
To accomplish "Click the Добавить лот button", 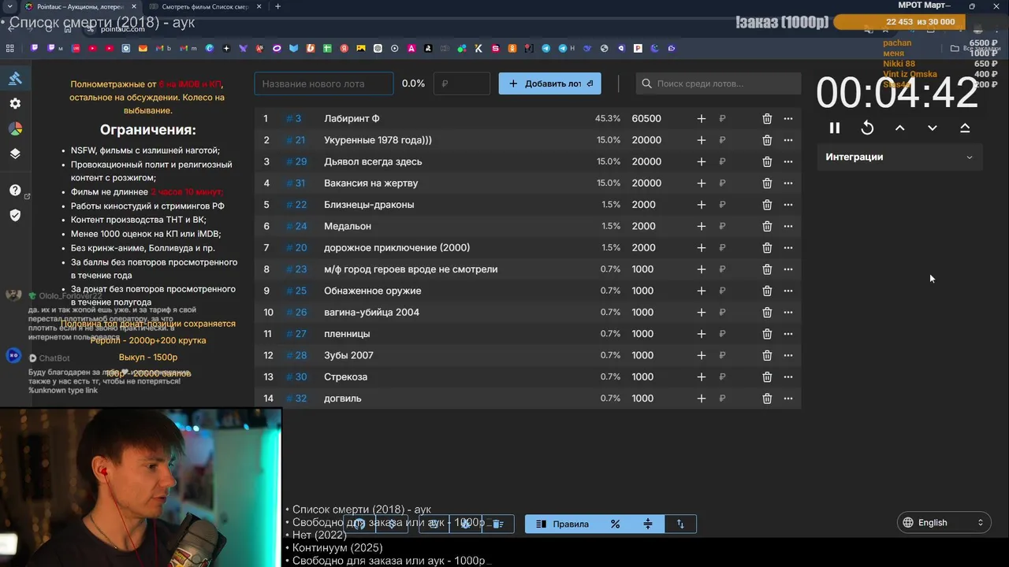I will pyautogui.click(x=549, y=83).
